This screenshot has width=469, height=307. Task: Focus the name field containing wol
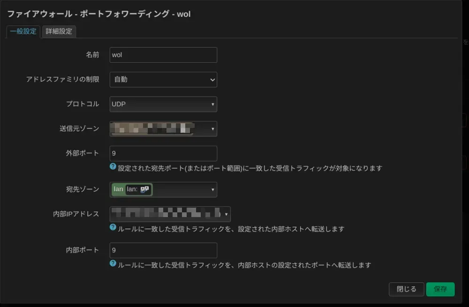(x=163, y=55)
